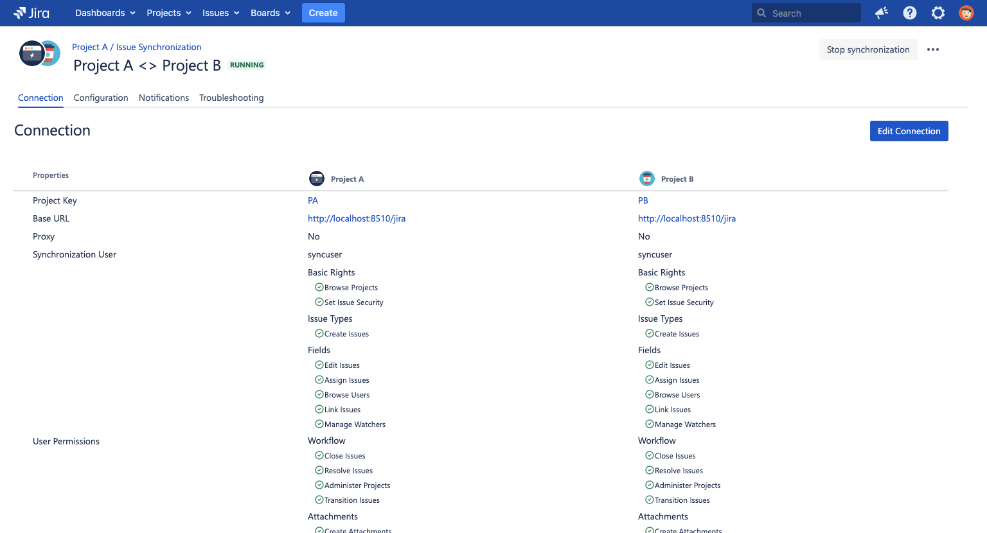Switch to the Troubleshooting tab
The width and height of the screenshot is (987, 533).
[x=231, y=98]
